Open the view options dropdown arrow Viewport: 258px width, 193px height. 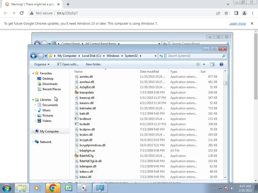point(204,64)
